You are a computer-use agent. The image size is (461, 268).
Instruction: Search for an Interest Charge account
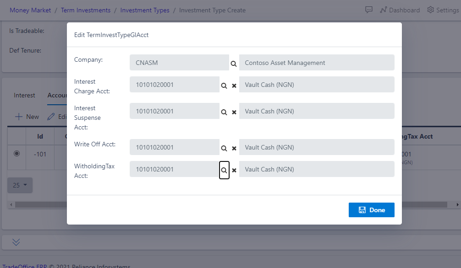click(224, 85)
